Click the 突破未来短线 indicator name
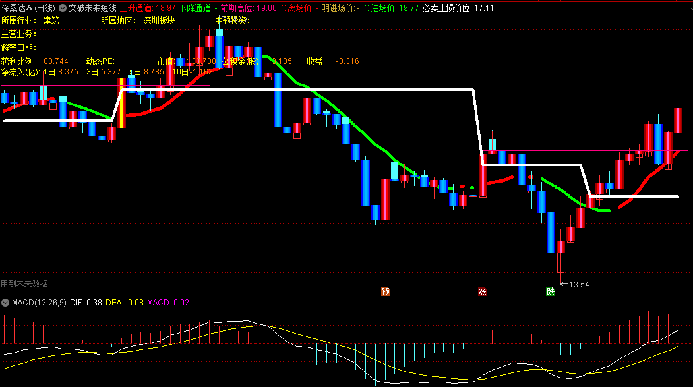 (92, 8)
